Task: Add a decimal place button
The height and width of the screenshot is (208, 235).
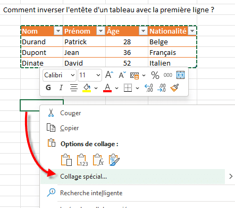Action: (x=148, y=88)
